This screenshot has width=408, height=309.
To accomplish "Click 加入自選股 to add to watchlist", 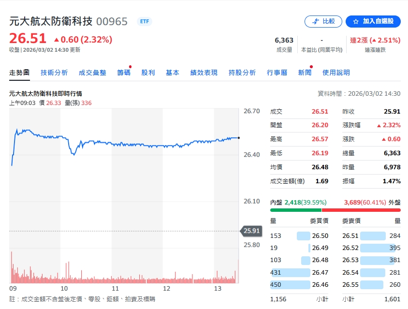I will [373, 21].
